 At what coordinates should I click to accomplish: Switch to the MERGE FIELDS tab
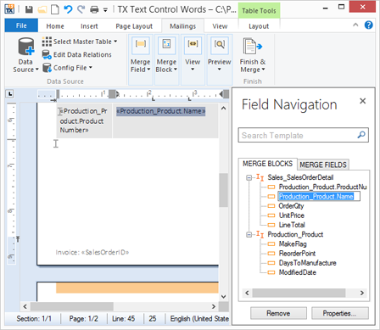point(323,165)
